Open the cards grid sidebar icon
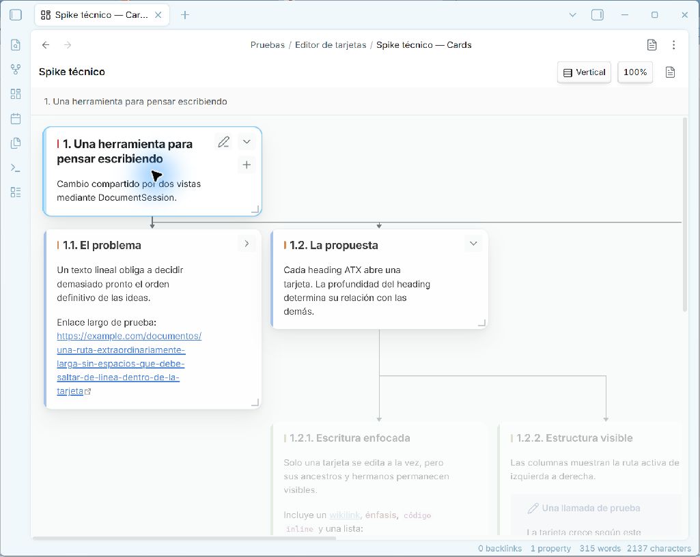 tap(16, 94)
